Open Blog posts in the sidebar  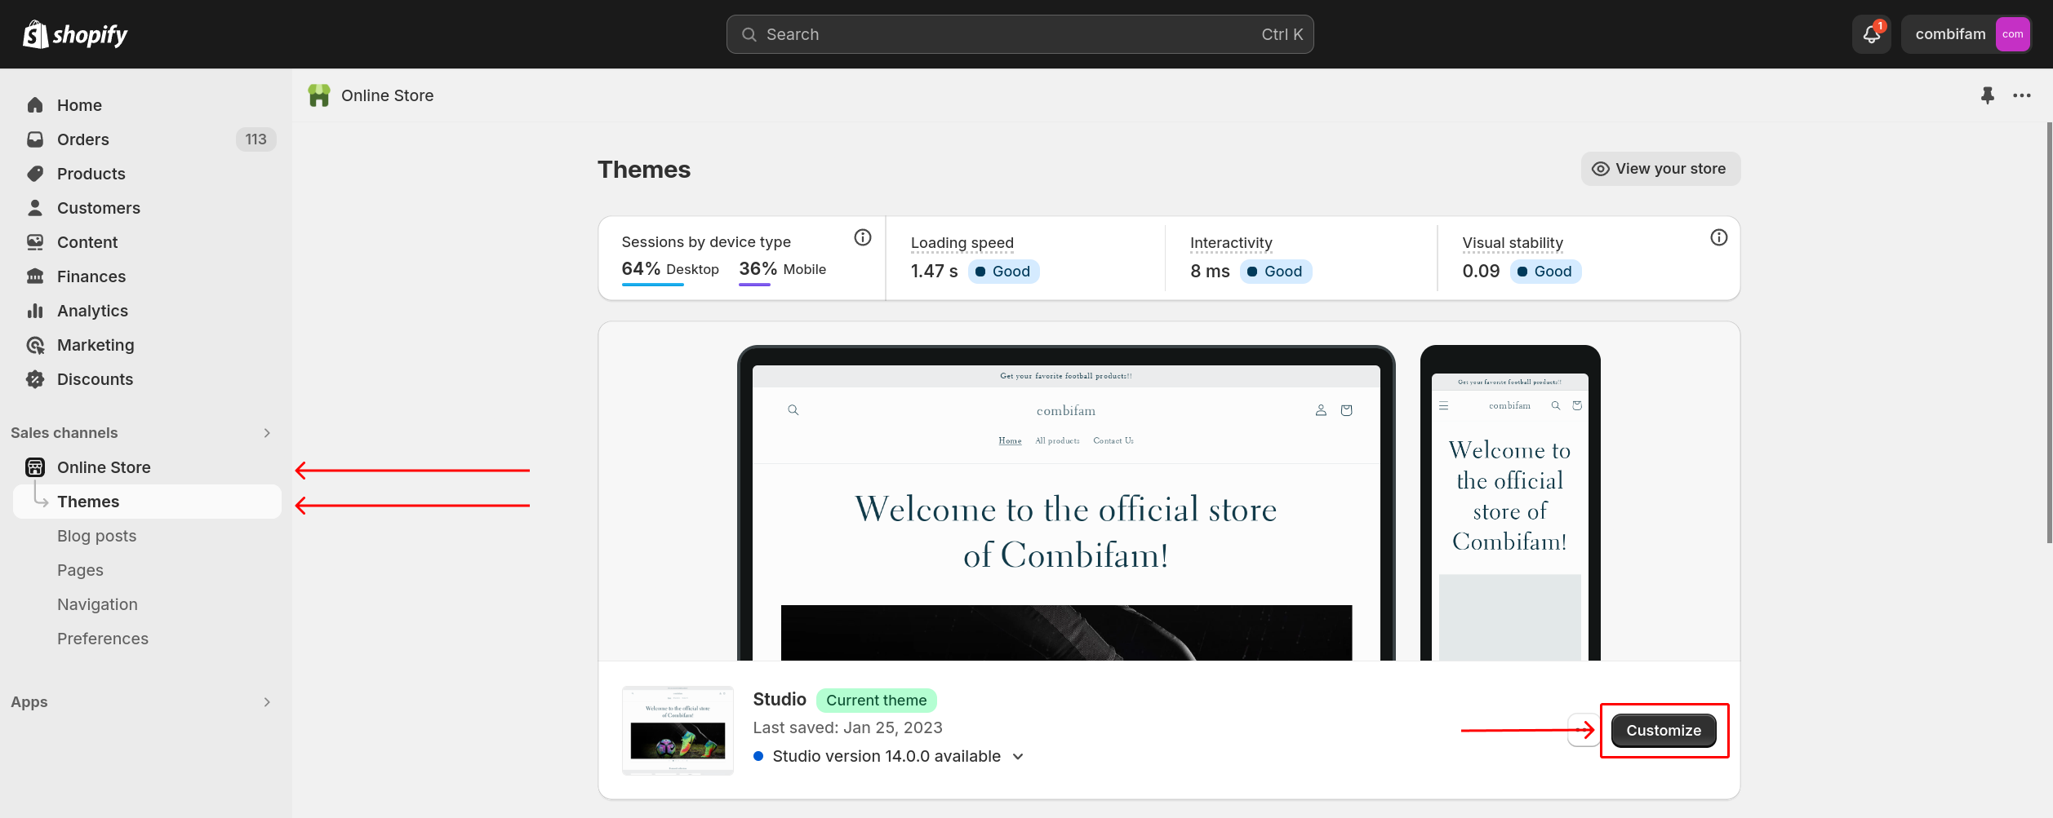click(x=96, y=536)
